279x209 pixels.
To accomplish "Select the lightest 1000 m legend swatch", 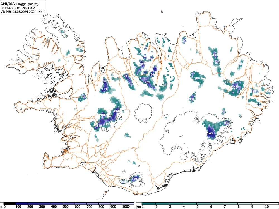I will pos(128,203).
